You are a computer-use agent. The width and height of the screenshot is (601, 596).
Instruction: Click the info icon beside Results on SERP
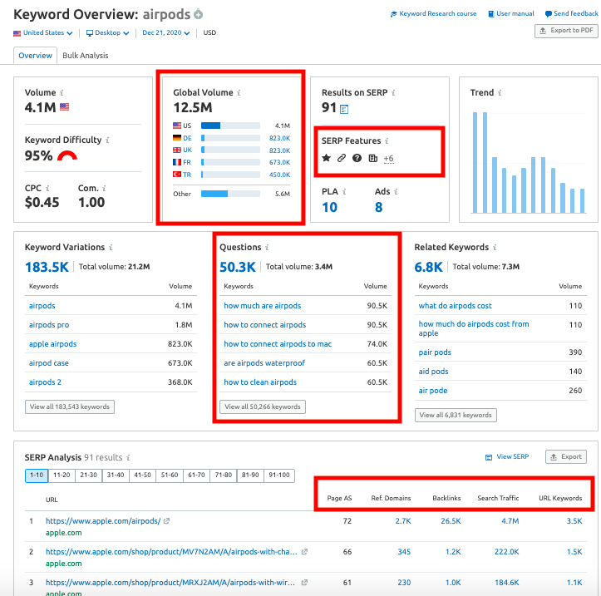393,93
